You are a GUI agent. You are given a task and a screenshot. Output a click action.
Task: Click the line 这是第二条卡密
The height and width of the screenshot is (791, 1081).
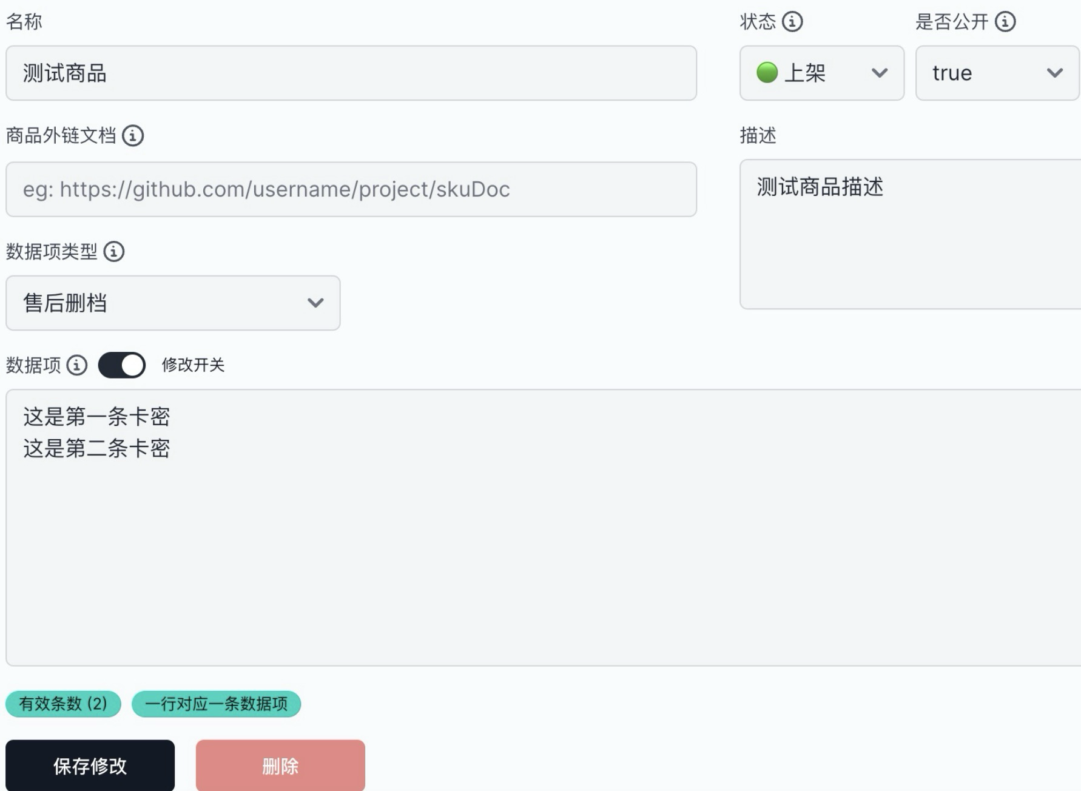pyautogui.click(x=96, y=448)
